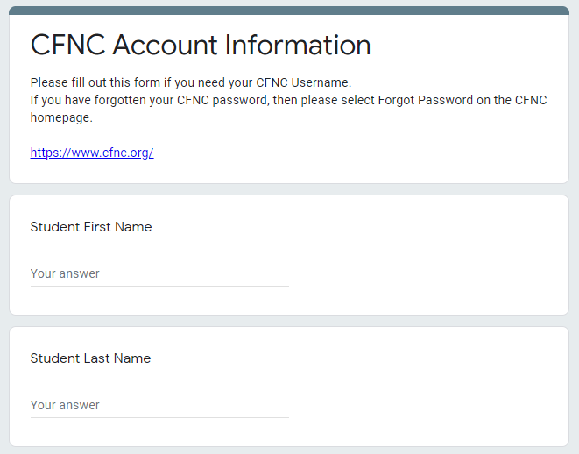Click the "CFNC Username" text in description
The height and width of the screenshot is (454, 579).
[x=302, y=82]
